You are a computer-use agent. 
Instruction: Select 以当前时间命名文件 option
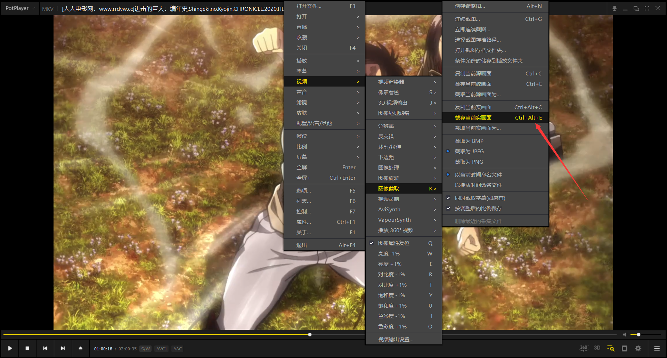[x=496, y=174]
